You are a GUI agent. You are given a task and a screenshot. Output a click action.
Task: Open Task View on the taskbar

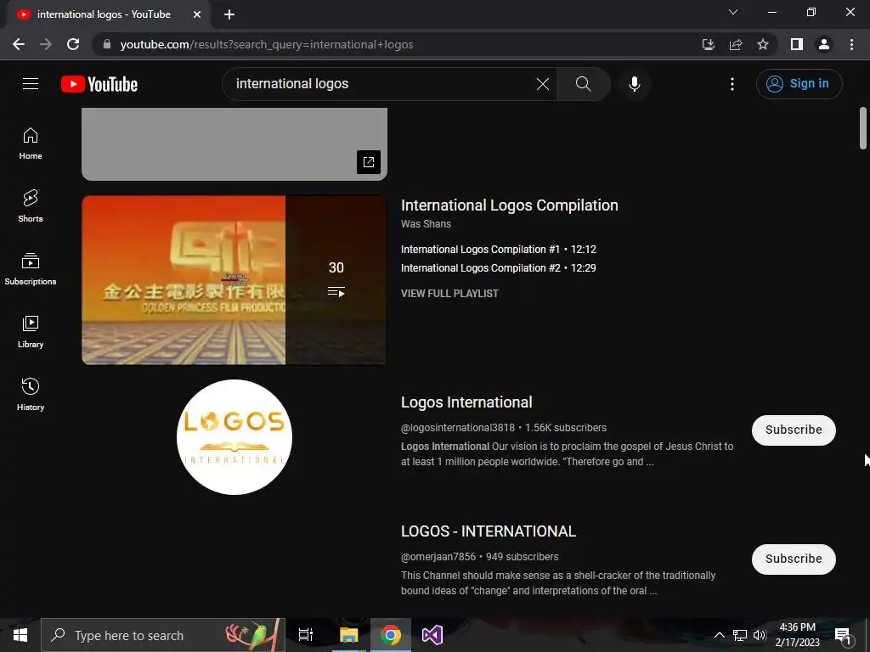[x=306, y=635]
